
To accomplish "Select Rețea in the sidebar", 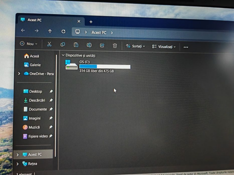I will point(30,164).
